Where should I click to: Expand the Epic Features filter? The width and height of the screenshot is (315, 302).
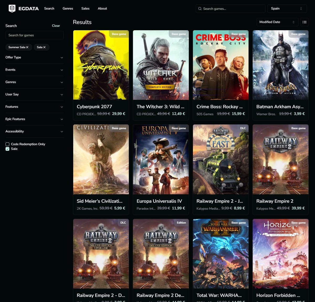coord(34,119)
